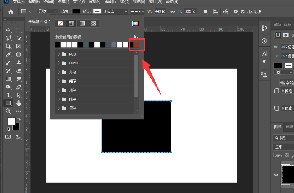
Task: Expand the 灰度 swatch folder
Action: tap(59, 72)
